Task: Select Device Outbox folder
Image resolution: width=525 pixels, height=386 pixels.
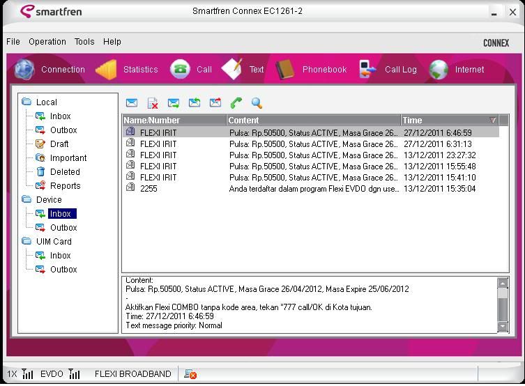Action: click(x=63, y=227)
